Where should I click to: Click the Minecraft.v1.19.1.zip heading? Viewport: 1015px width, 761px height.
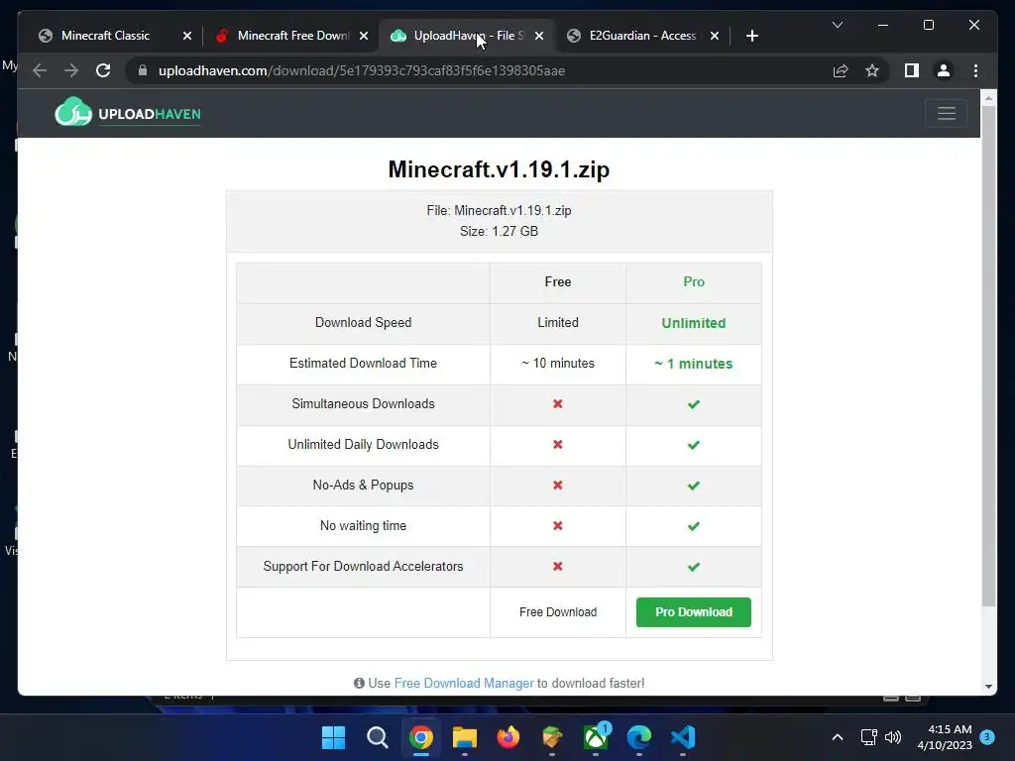(x=499, y=169)
